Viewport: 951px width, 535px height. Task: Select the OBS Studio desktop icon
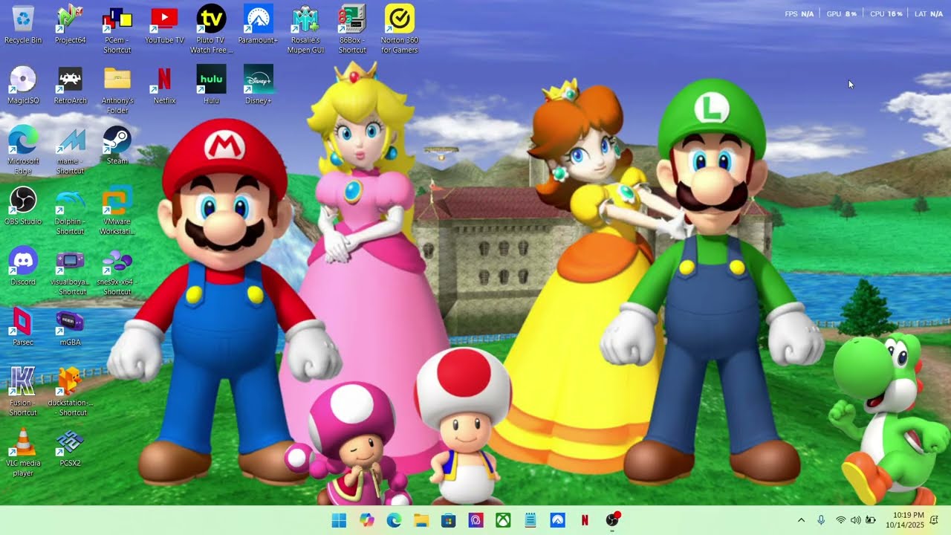coord(23,206)
